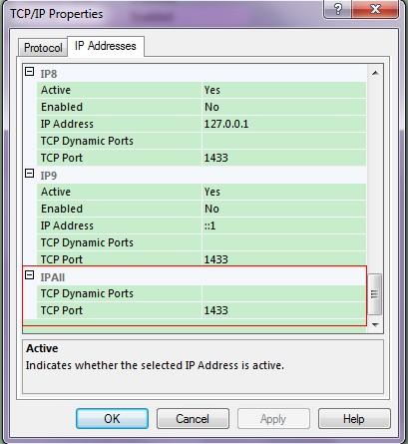
Task: Click the OK button
Action: pos(112,418)
